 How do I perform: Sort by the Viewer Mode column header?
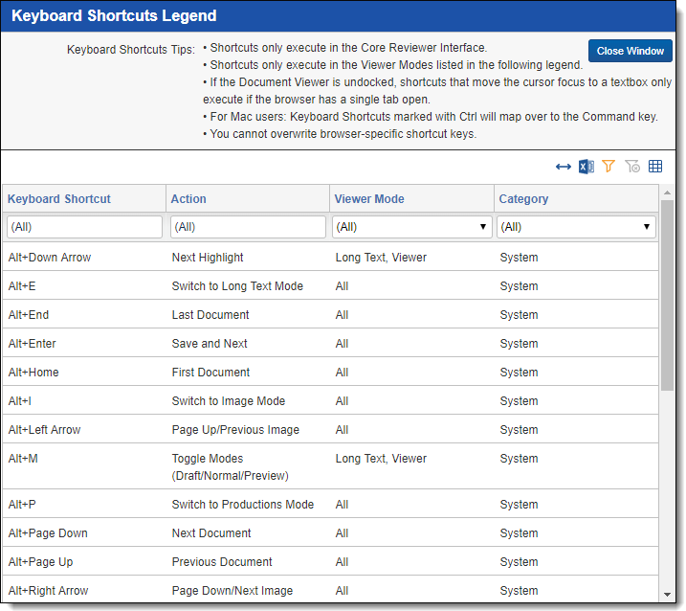tap(369, 199)
